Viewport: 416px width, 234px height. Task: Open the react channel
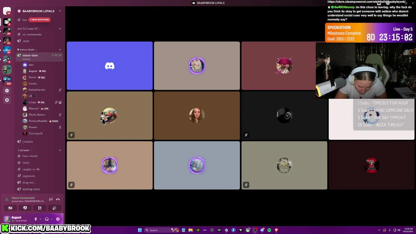(x=39, y=162)
